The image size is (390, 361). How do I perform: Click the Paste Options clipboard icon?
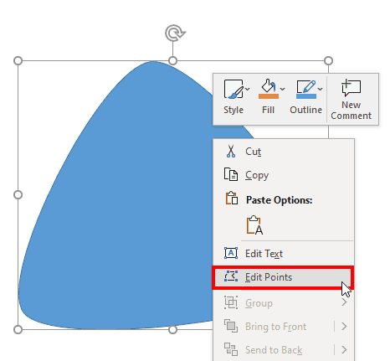pos(232,198)
